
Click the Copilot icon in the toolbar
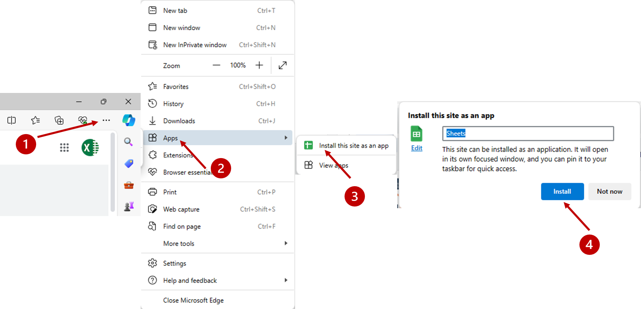129,120
